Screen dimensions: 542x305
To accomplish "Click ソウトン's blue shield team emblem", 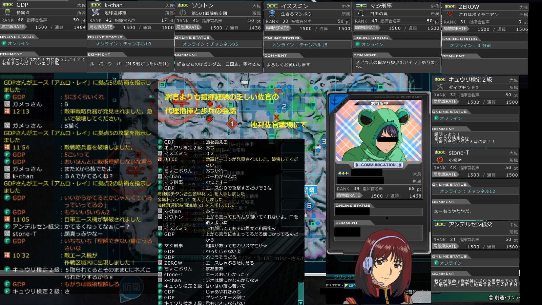I will point(183,13).
